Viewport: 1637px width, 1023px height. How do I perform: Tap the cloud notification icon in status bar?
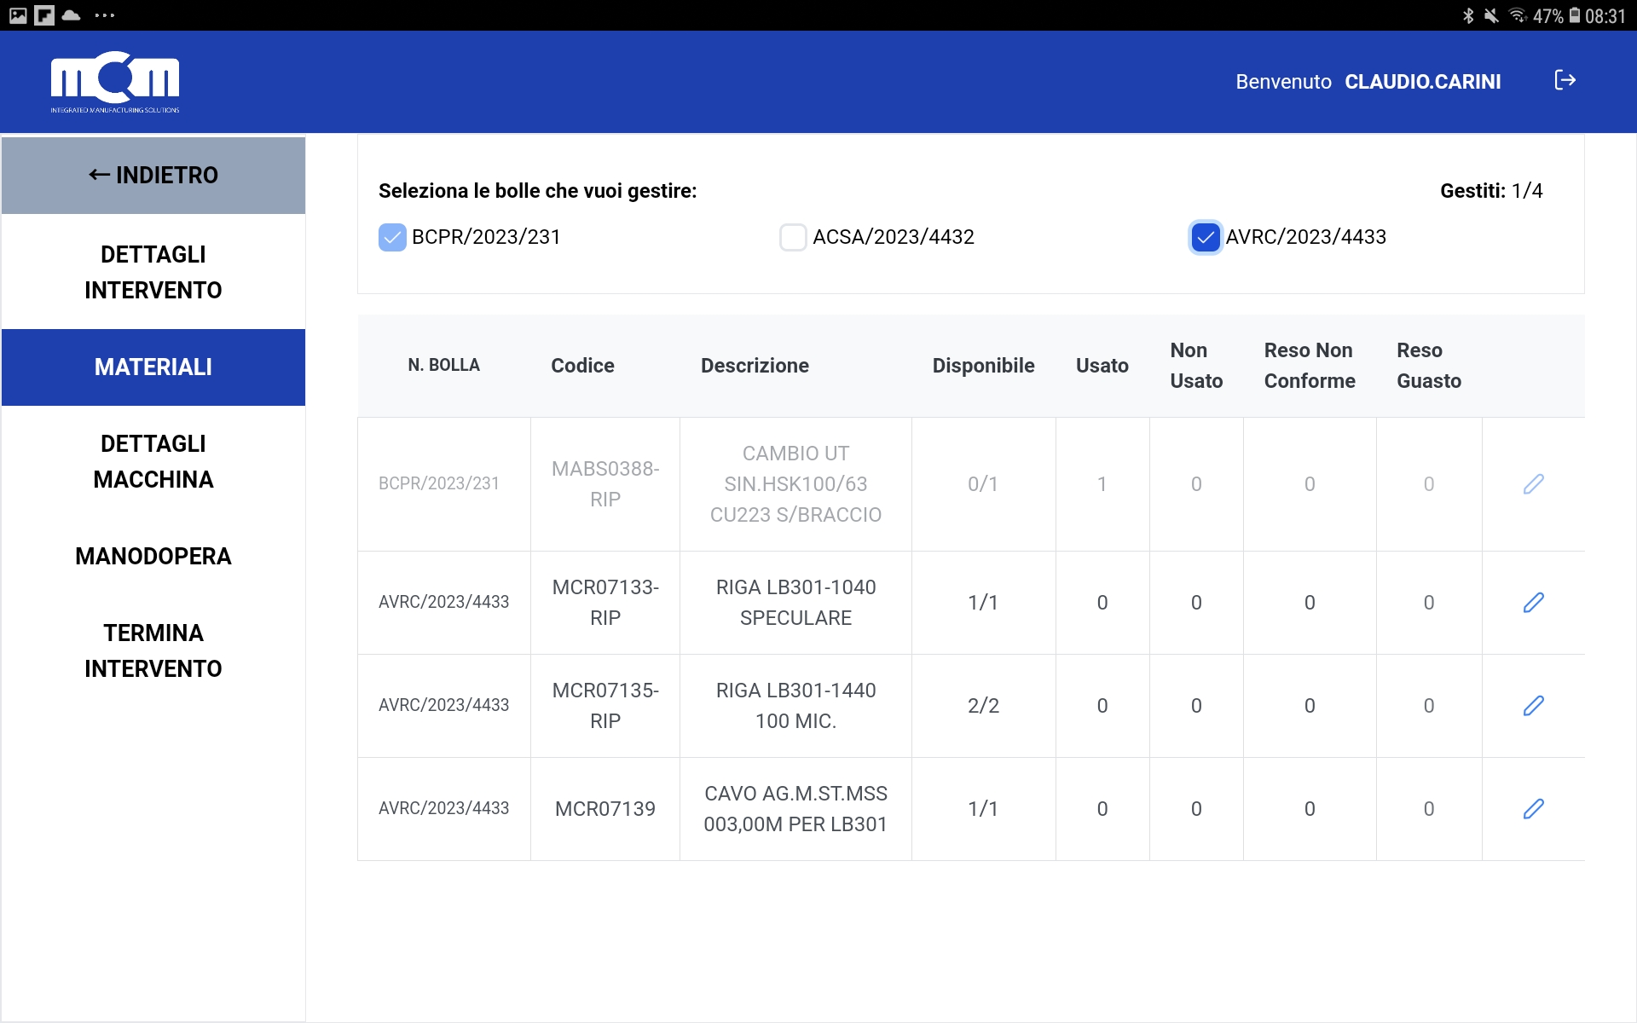pos(72,15)
